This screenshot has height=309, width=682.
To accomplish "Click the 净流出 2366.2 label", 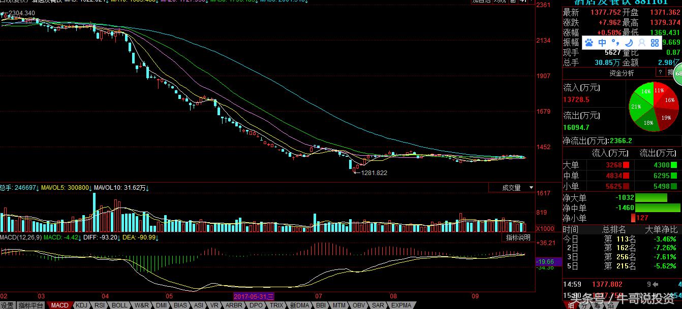I will (x=597, y=141).
